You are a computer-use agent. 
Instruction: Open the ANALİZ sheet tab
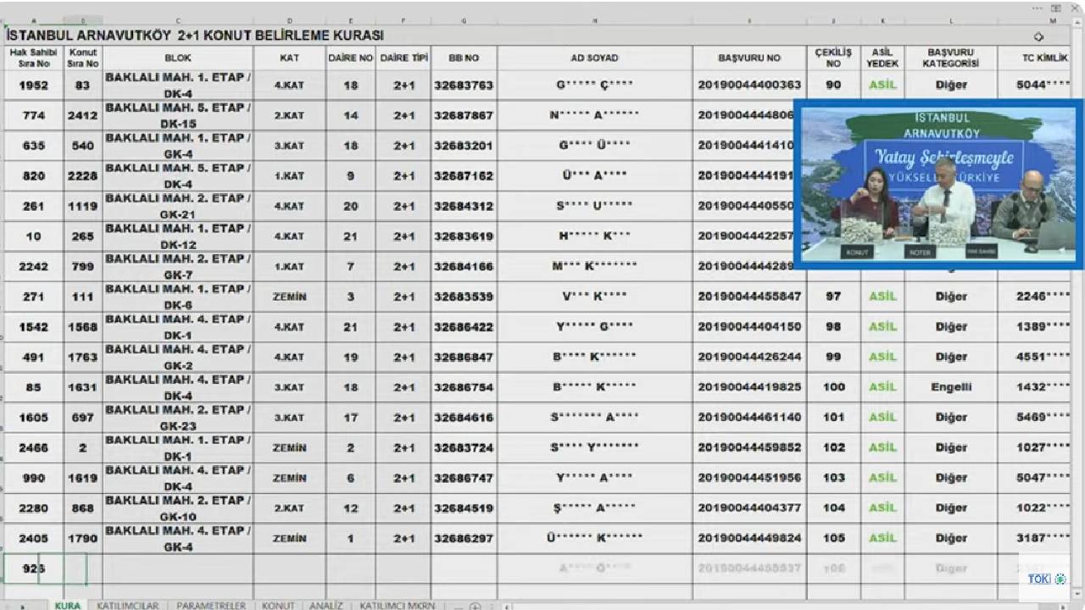pyautogui.click(x=326, y=606)
